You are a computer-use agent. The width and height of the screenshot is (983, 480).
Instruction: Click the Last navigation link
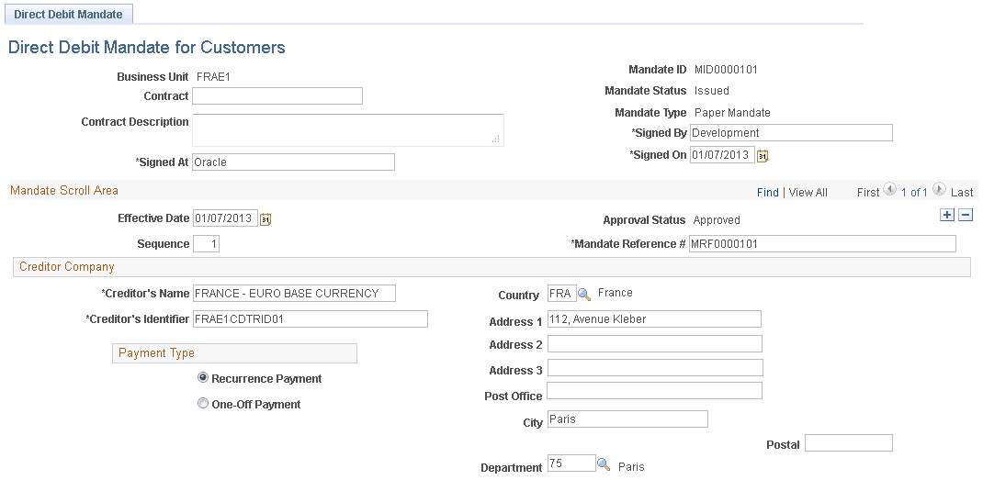[x=962, y=193]
